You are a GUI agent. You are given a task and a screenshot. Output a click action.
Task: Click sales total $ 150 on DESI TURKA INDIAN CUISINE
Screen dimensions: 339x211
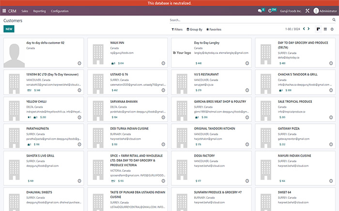[x=115, y=144]
